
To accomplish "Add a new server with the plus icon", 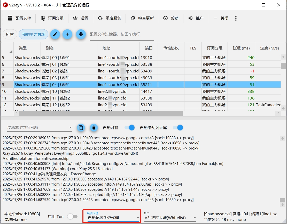I will pos(68,34).
